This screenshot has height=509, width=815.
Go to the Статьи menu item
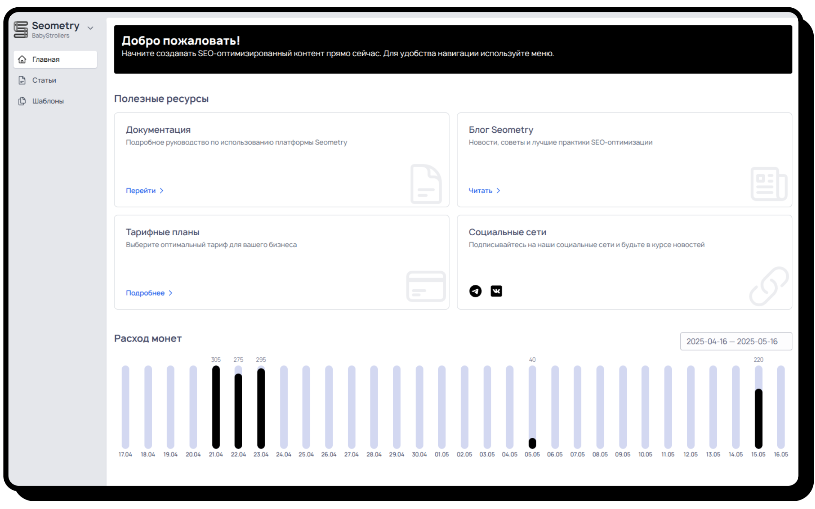pos(44,80)
